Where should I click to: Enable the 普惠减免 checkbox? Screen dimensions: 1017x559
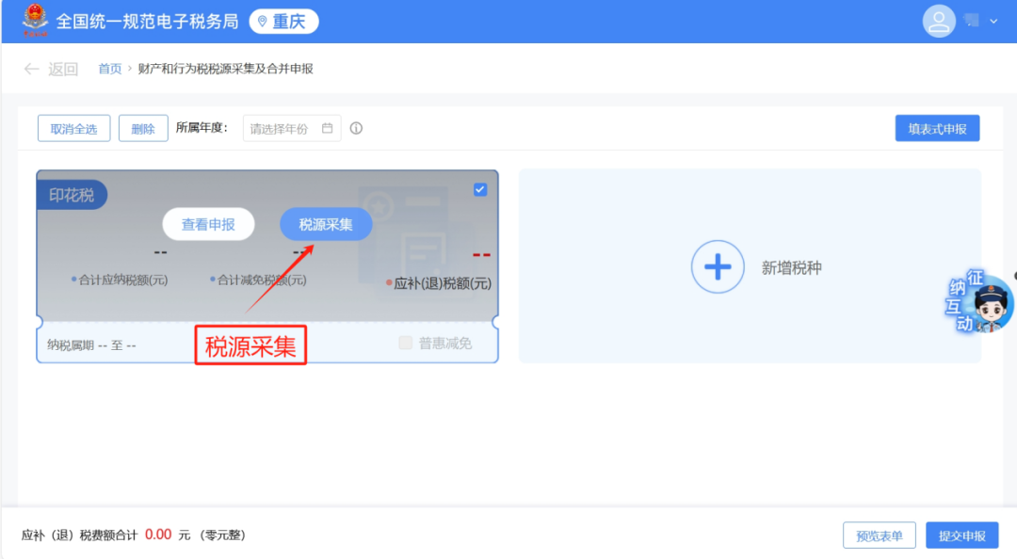[405, 343]
